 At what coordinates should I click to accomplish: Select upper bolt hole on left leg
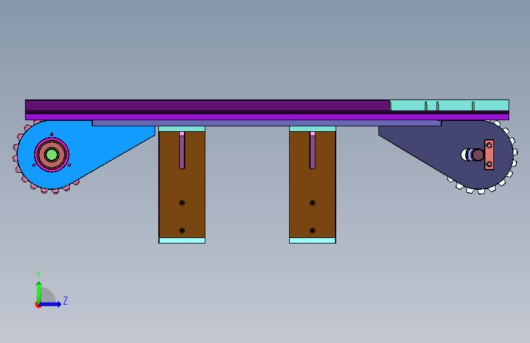(182, 203)
